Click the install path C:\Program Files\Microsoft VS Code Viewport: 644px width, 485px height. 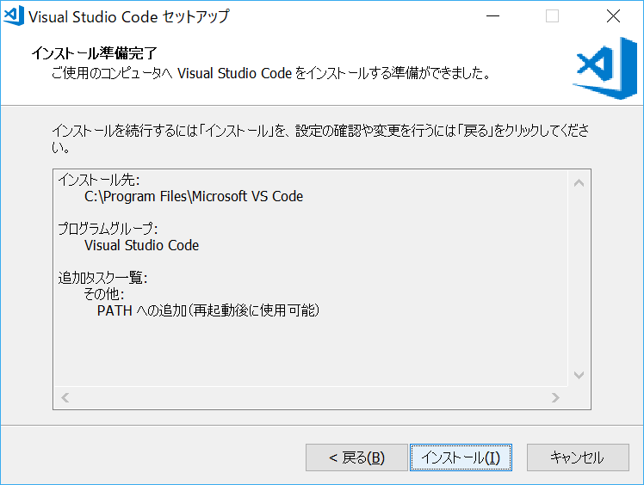[x=194, y=196]
